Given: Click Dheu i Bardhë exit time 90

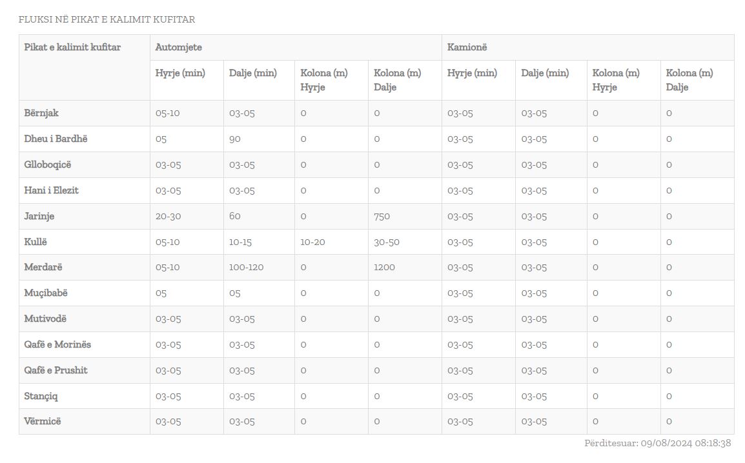Looking at the screenshot, I should [x=235, y=139].
